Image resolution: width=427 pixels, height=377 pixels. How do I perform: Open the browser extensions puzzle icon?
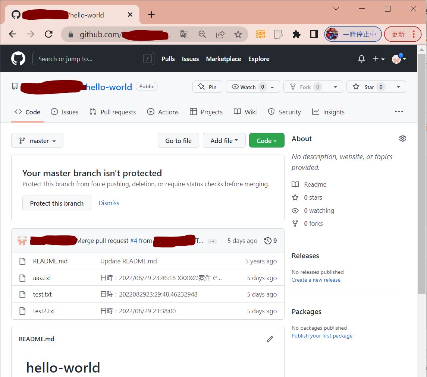coord(296,34)
